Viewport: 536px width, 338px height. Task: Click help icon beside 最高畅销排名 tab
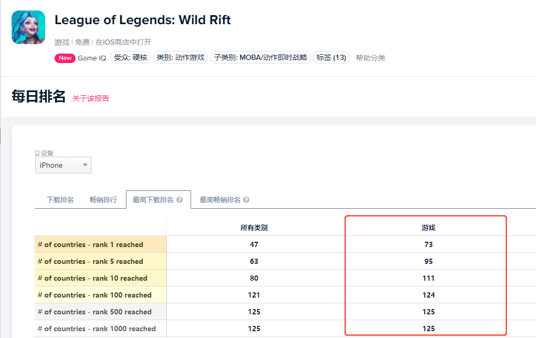click(246, 200)
